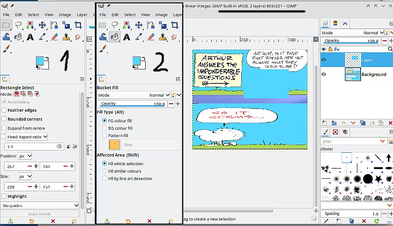Toggle visibility of the layer named Layer
Screen dimensions: 393x226
324,60
